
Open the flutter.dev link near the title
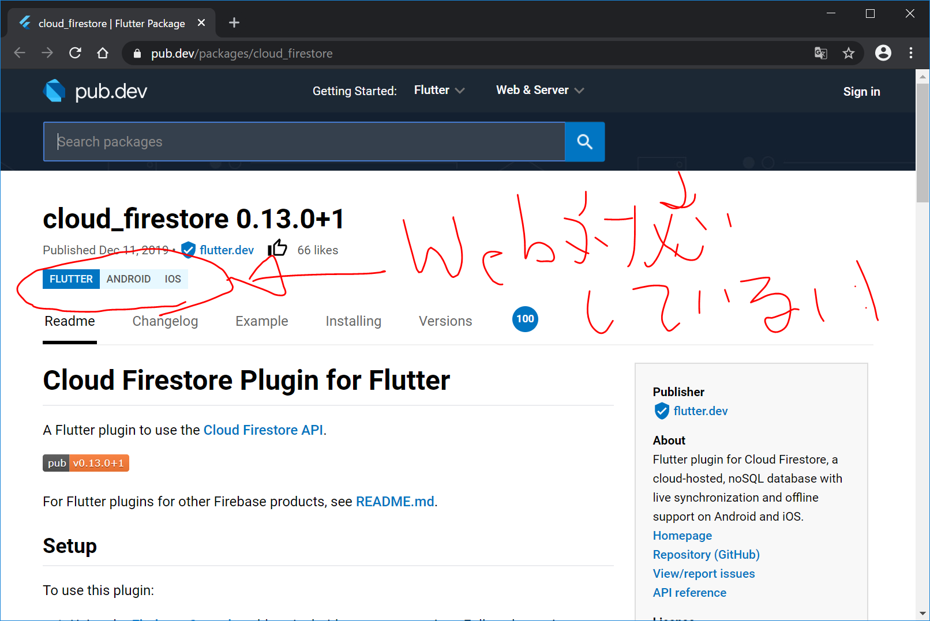pos(227,250)
